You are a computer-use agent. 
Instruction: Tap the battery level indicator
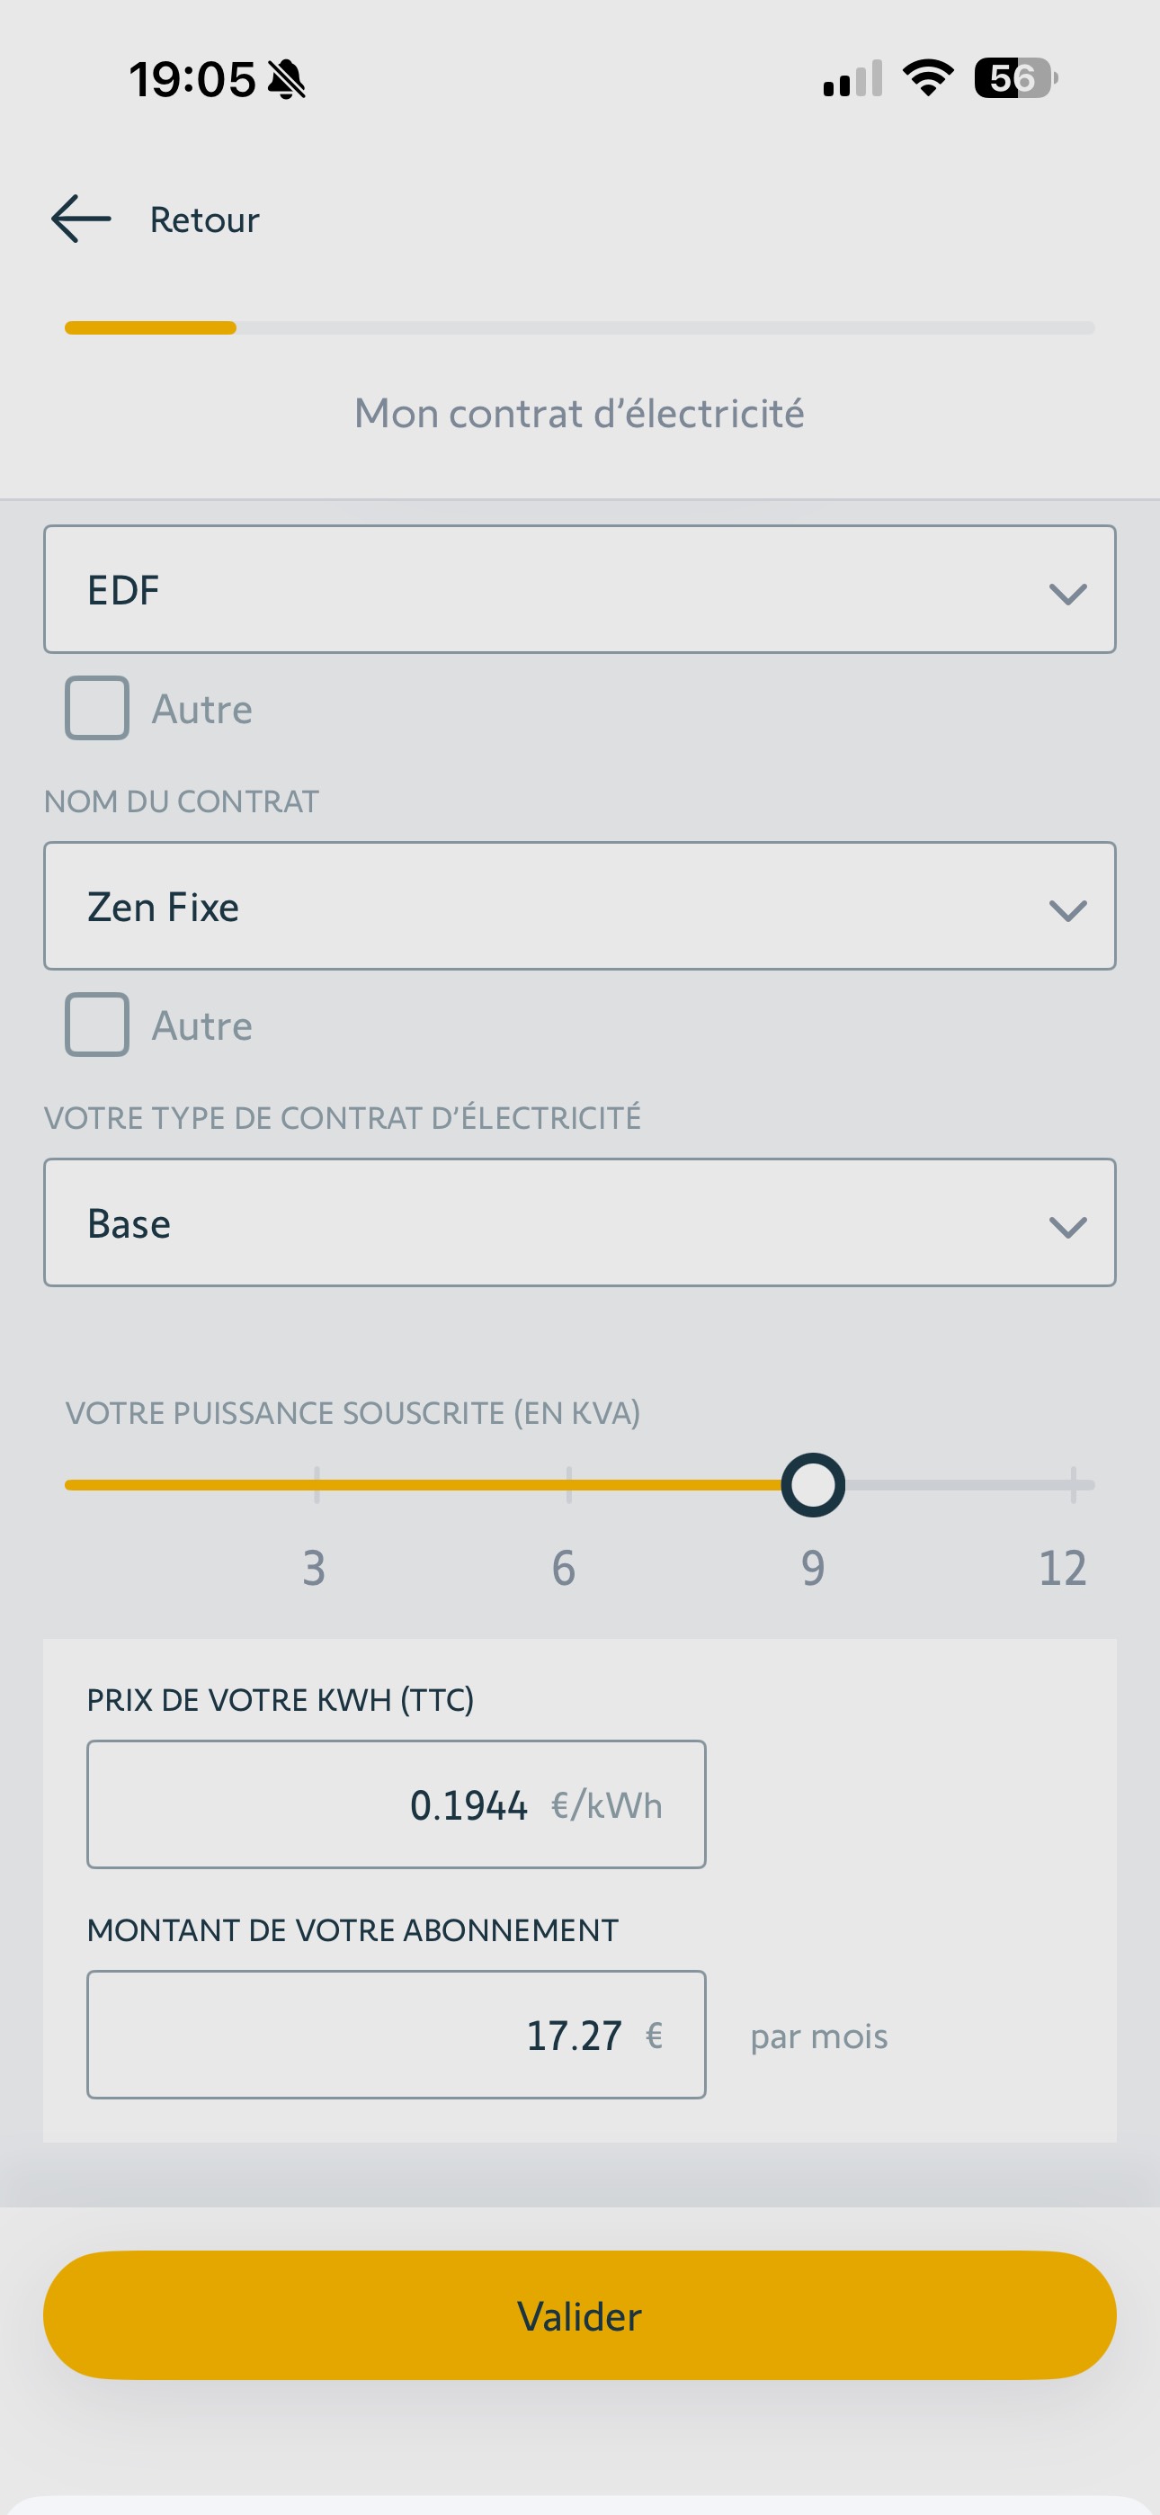point(1015,78)
